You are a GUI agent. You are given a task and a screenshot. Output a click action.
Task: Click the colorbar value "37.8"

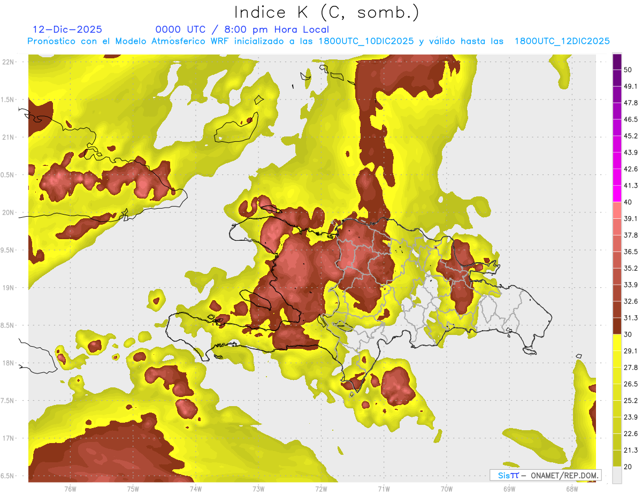631,235
